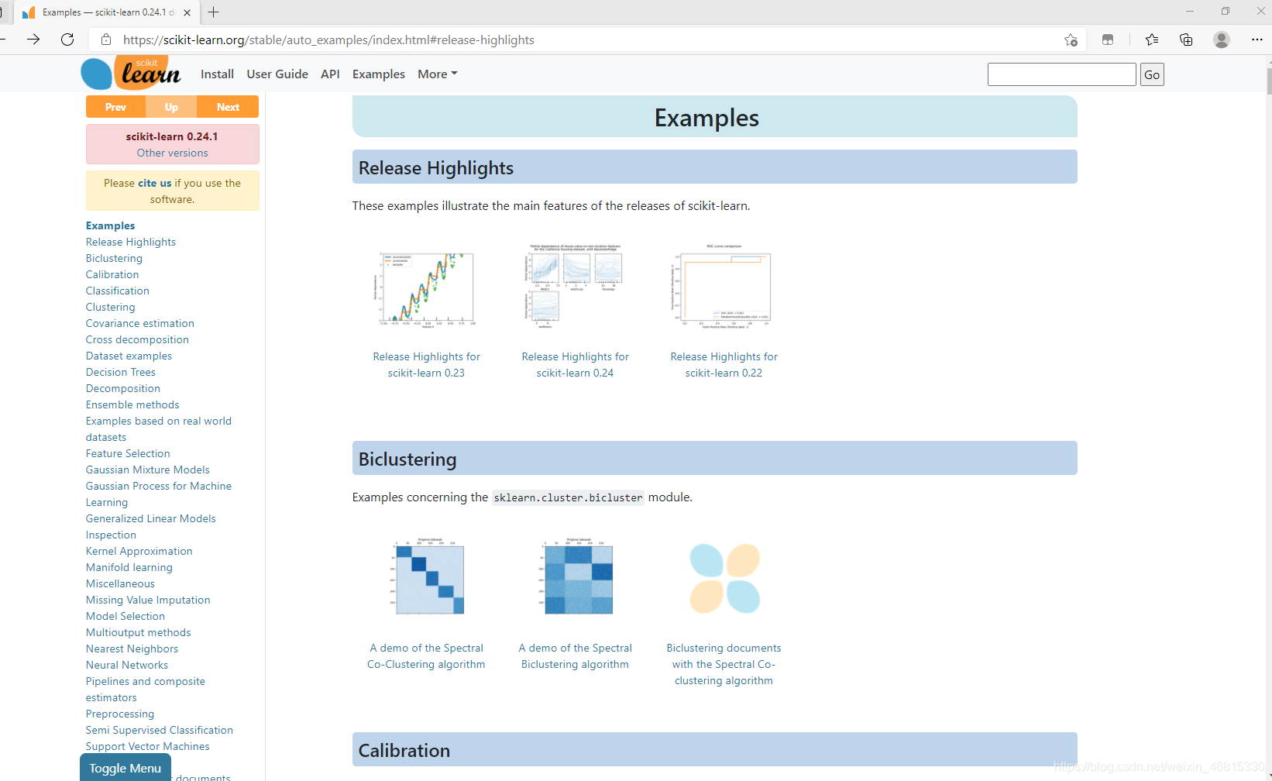Open sidebar Release Highlights link
Screen dimensions: 1272x781
pyautogui.click(x=131, y=242)
